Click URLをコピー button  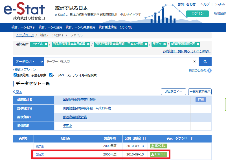(174, 92)
